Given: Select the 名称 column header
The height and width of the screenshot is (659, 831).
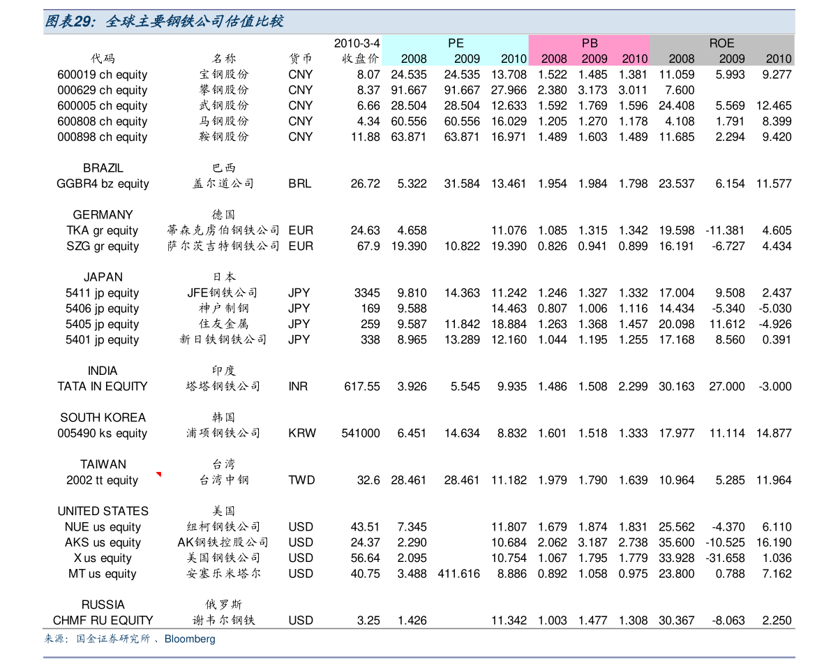Looking at the screenshot, I should click(223, 59).
